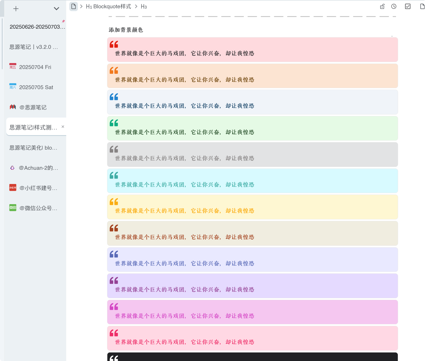This screenshot has height=361, width=426.
Task: Click the 小红书 red icon in sidebar
Action: [x=13, y=188]
